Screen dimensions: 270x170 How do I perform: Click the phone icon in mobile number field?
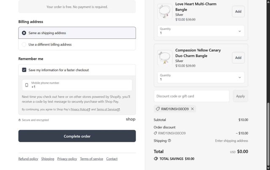coord(27,85)
